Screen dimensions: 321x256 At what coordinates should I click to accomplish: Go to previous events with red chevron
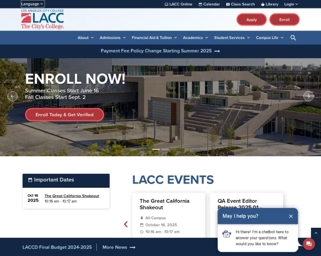pos(126,224)
